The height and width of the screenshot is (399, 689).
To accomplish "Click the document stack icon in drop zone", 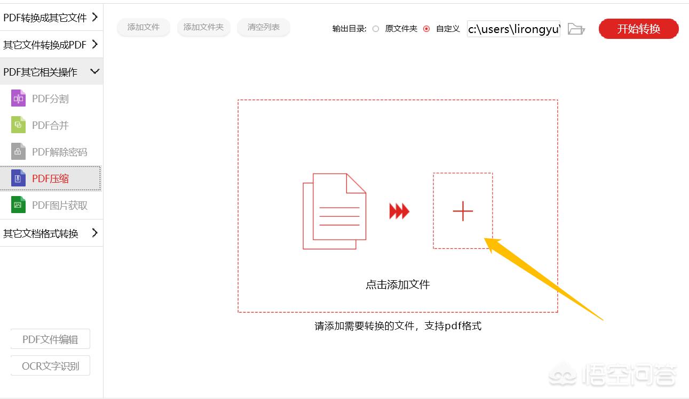I will (334, 212).
